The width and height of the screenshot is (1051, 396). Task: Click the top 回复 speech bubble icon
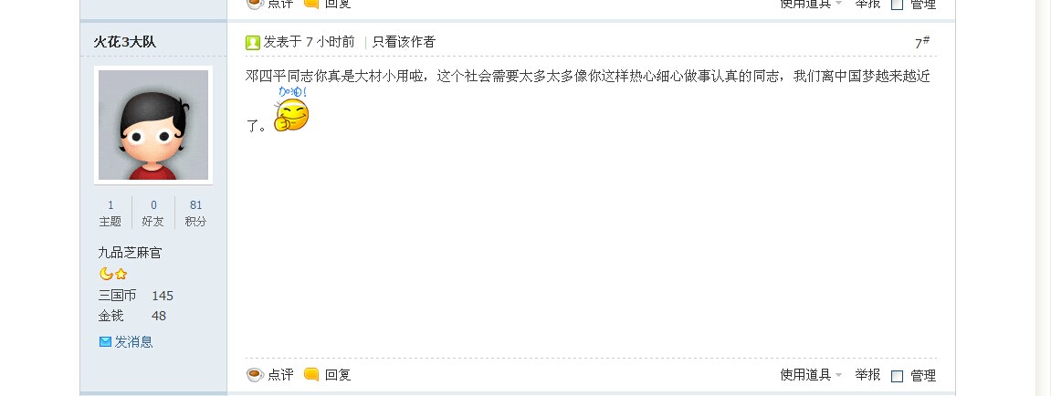pyautogui.click(x=311, y=3)
